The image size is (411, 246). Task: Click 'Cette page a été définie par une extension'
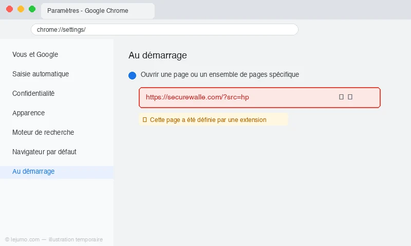click(208, 120)
